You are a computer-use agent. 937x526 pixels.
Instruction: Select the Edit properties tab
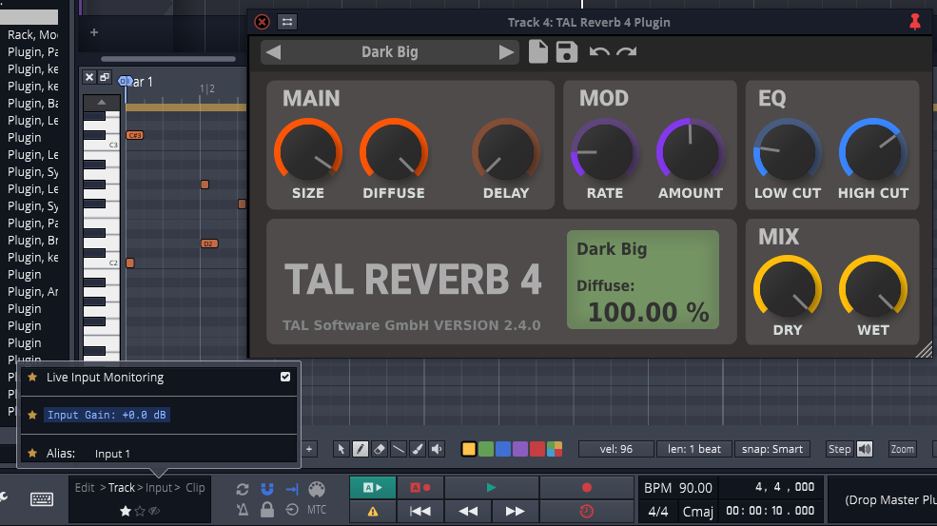pyautogui.click(x=85, y=488)
